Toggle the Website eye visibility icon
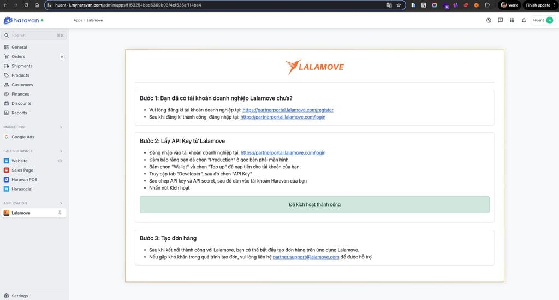The height and width of the screenshot is (300, 559). 60,161
